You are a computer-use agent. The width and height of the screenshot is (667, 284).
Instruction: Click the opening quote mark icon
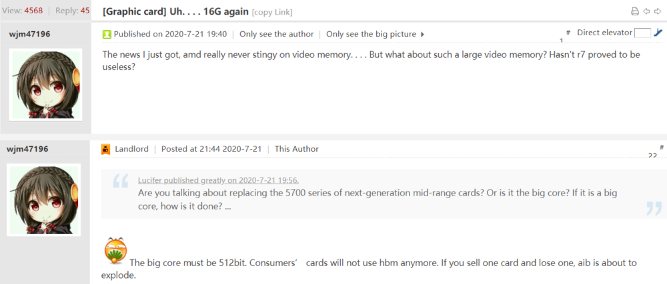(x=121, y=181)
